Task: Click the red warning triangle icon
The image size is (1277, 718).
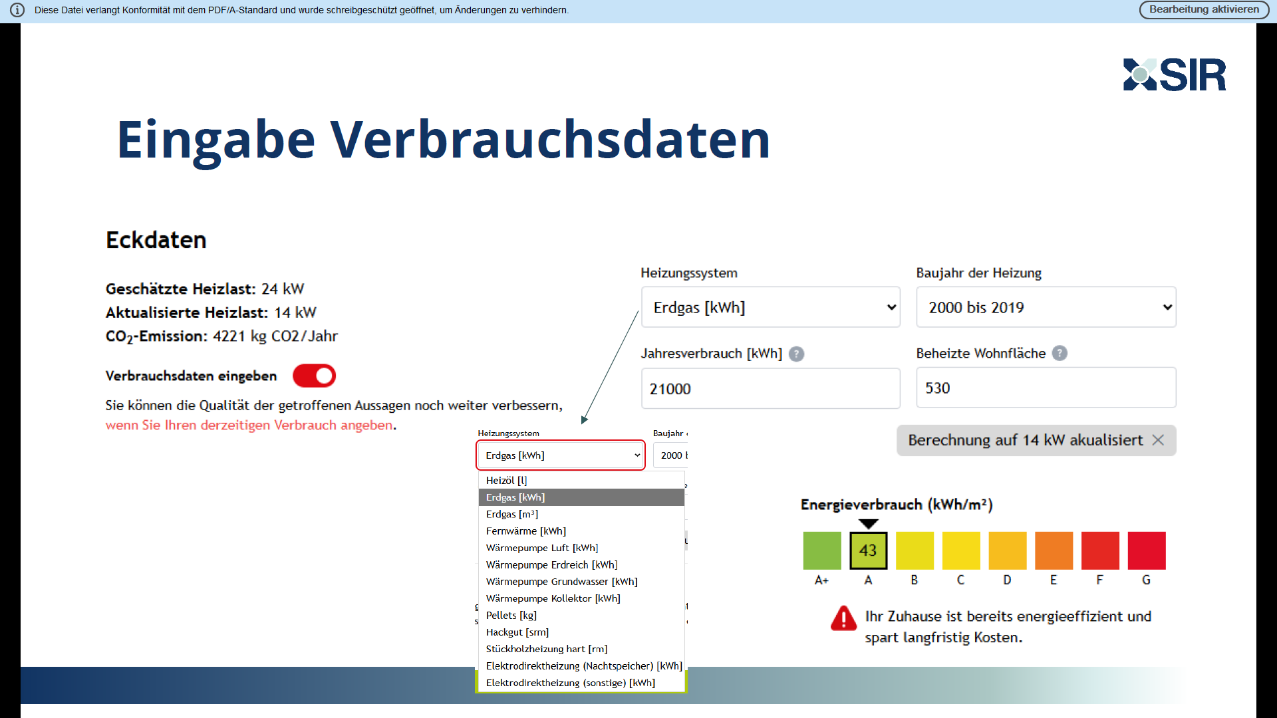Action: tap(843, 618)
